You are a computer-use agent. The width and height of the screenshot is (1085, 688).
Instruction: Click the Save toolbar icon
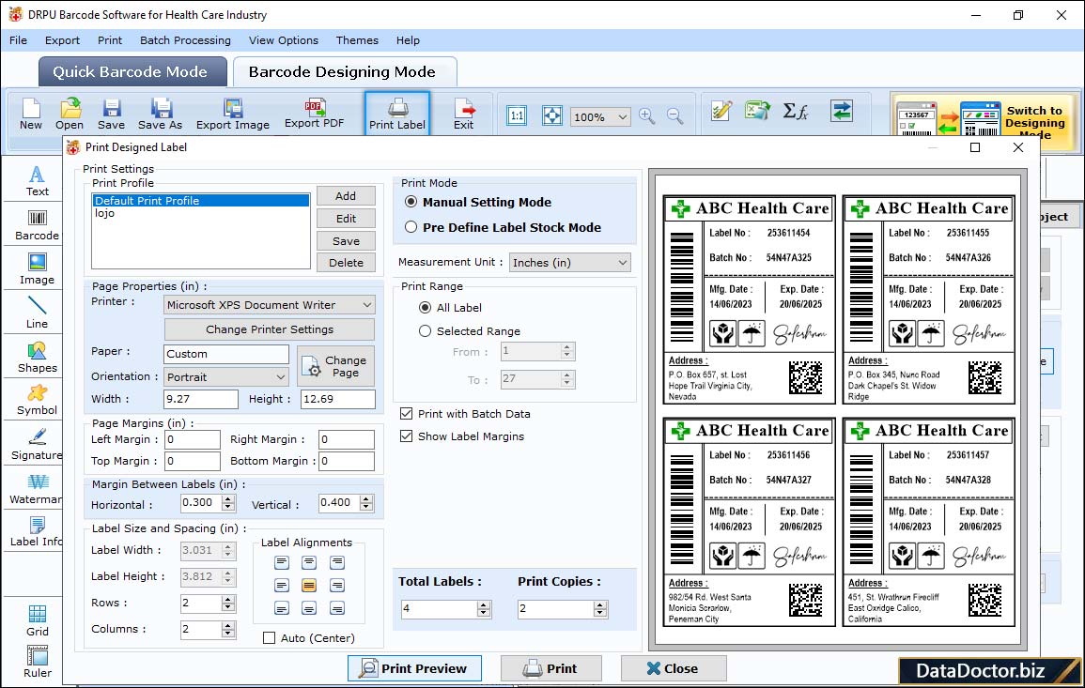point(111,115)
